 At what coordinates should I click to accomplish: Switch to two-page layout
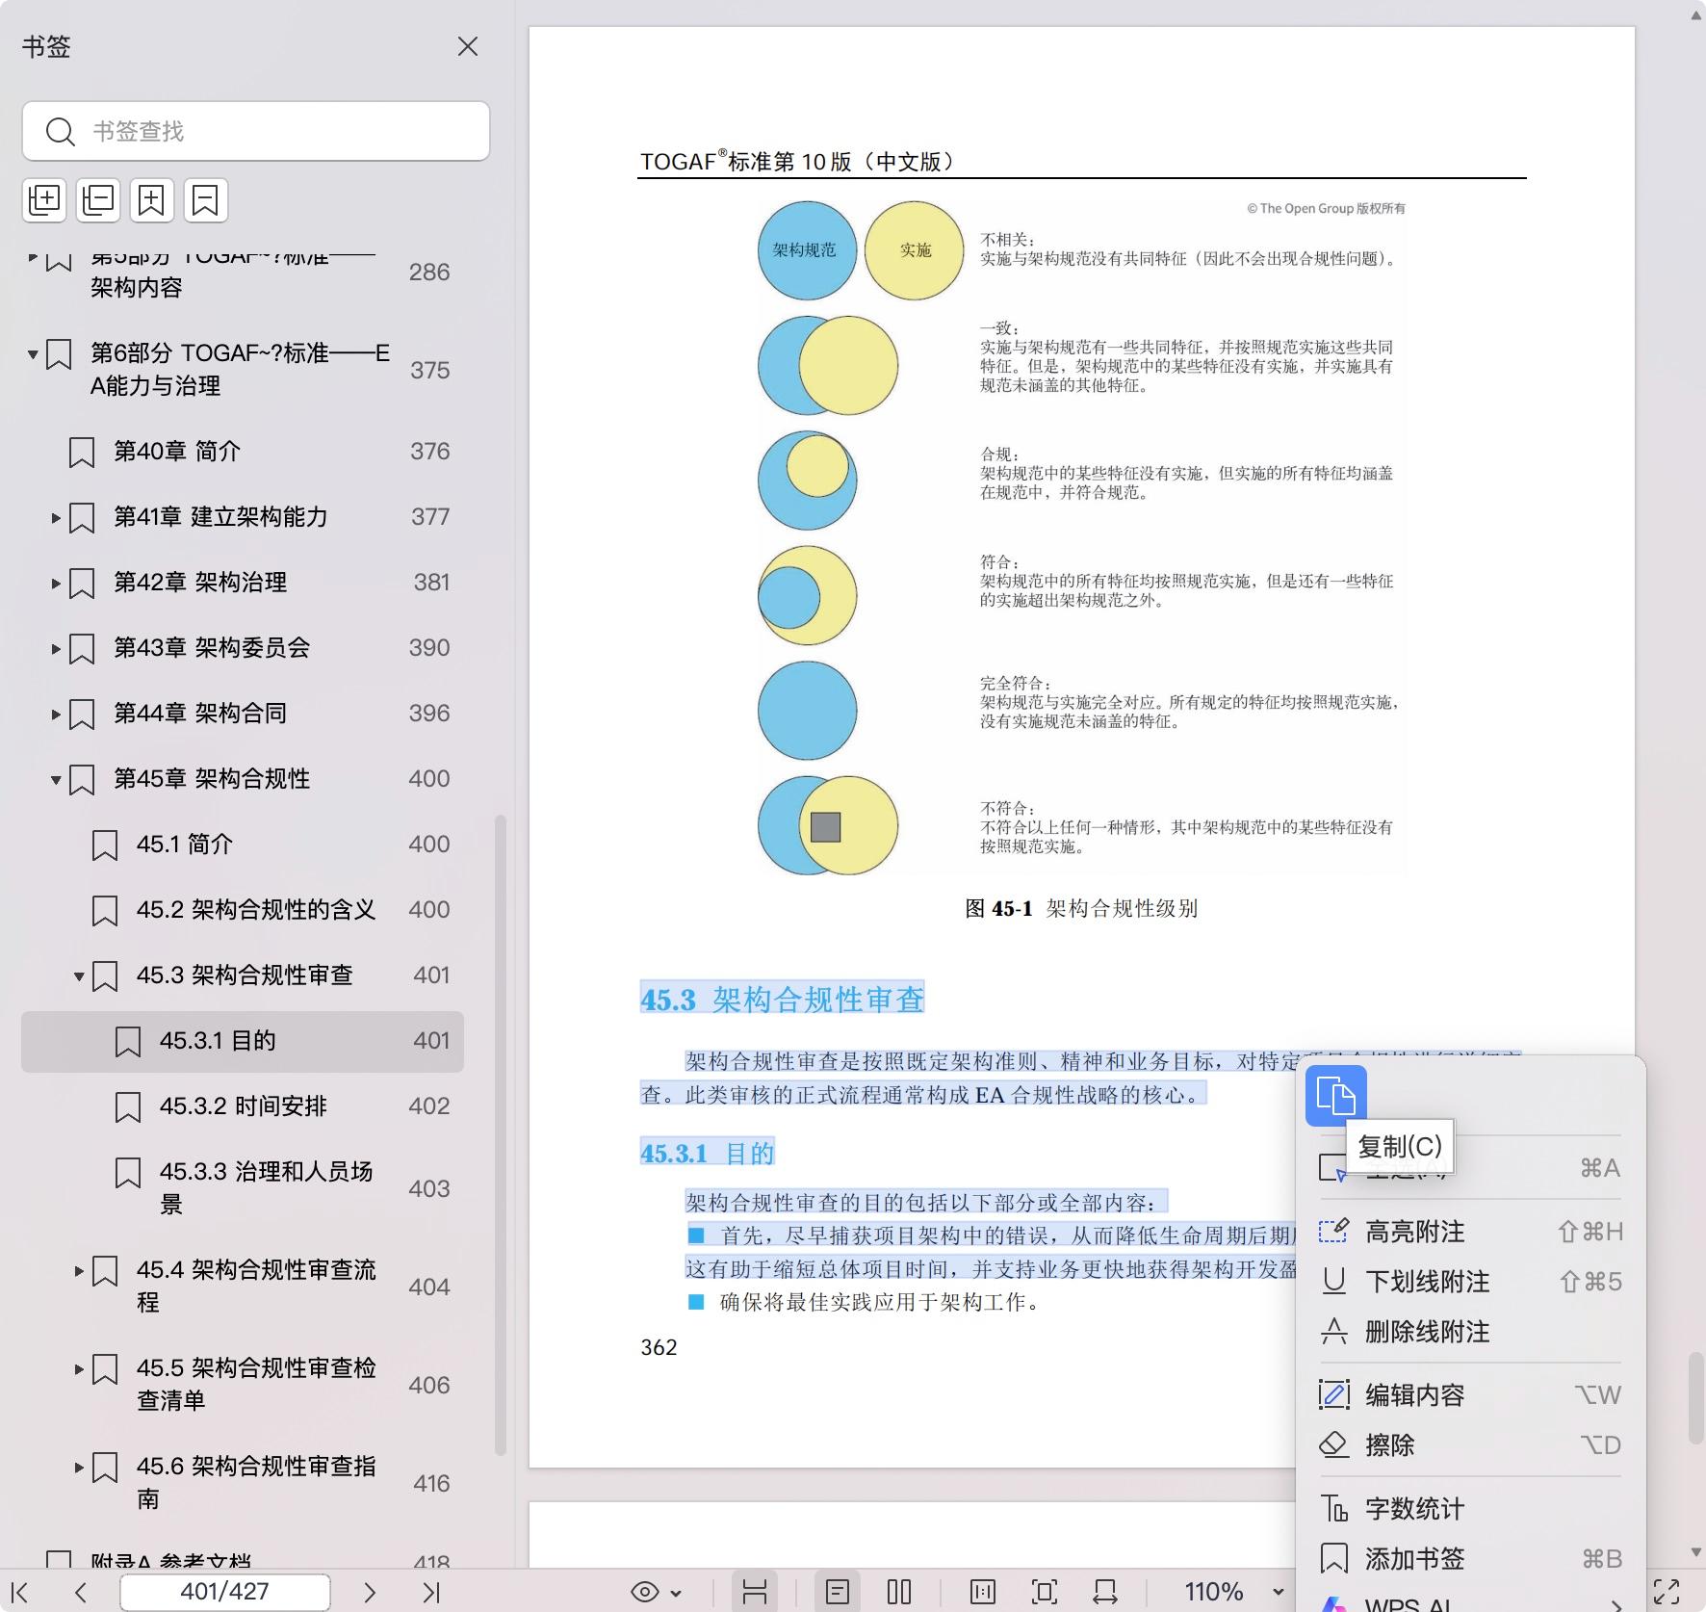pyautogui.click(x=899, y=1593)
